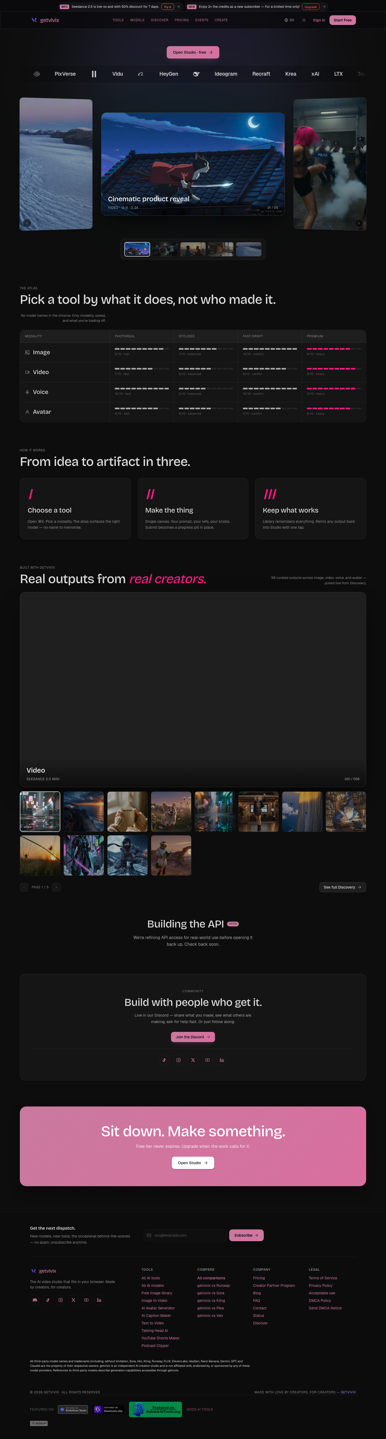Open community section Instagram icon
386x1439 pixels.
(x=179, y=1060)
